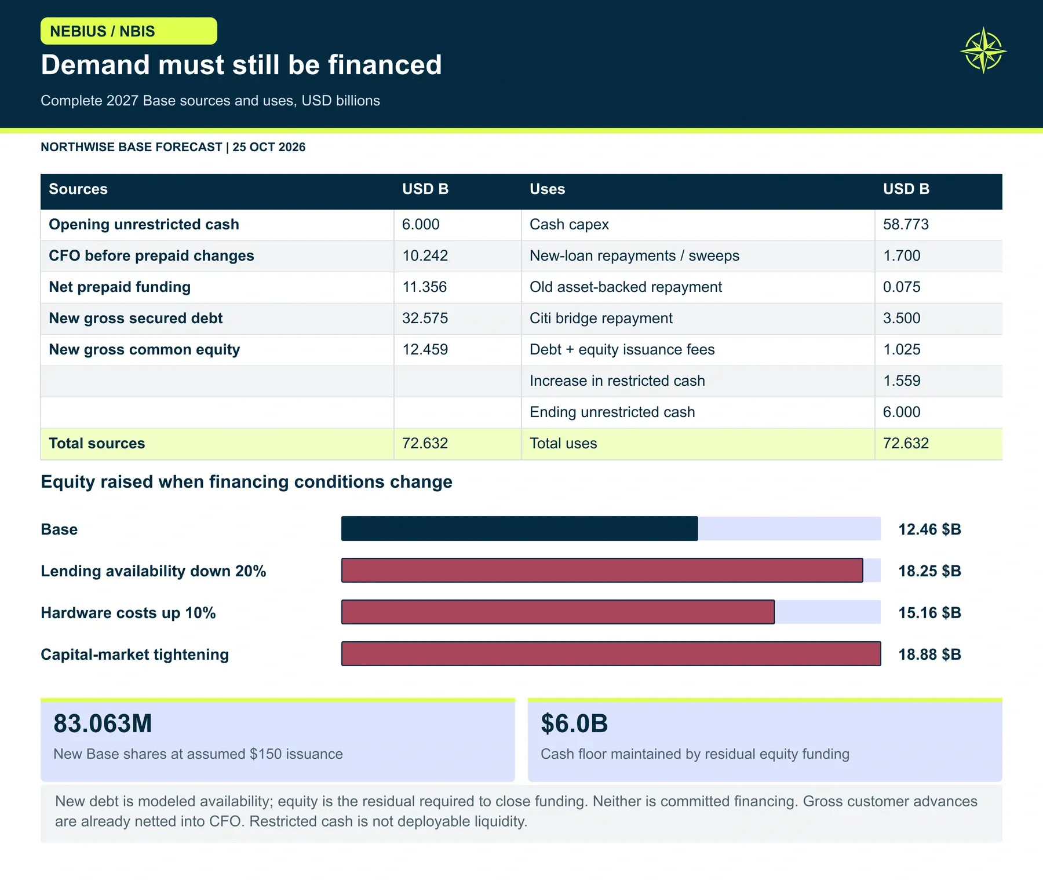Click 'Equity raised when financing conditions change' heading

(x=246, y=482)
